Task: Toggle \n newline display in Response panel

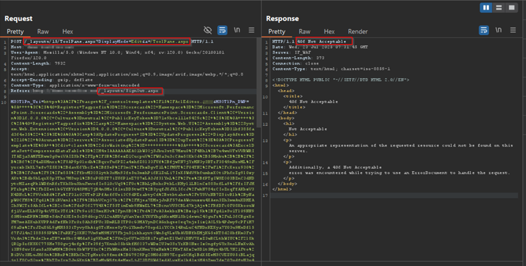Action: coord(498,30)
